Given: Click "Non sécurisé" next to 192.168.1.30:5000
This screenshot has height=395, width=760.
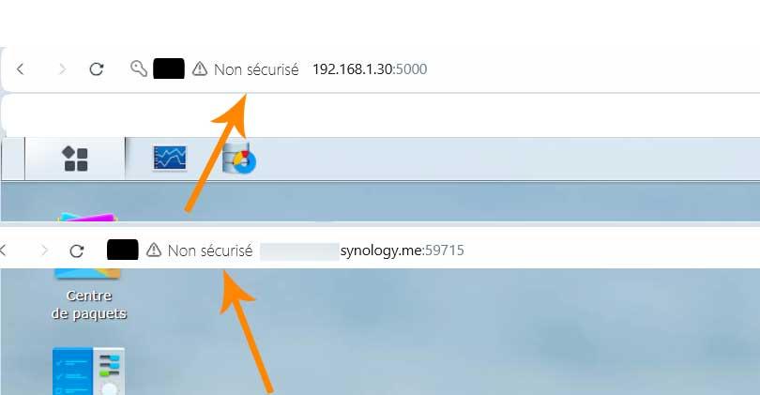Looking at the screenshot, I should (256, 69).
